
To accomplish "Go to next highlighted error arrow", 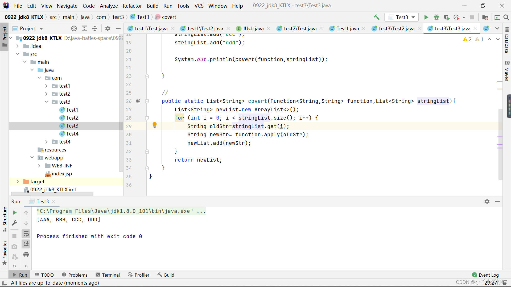I will pyautogui.click(x=498, y=39).
